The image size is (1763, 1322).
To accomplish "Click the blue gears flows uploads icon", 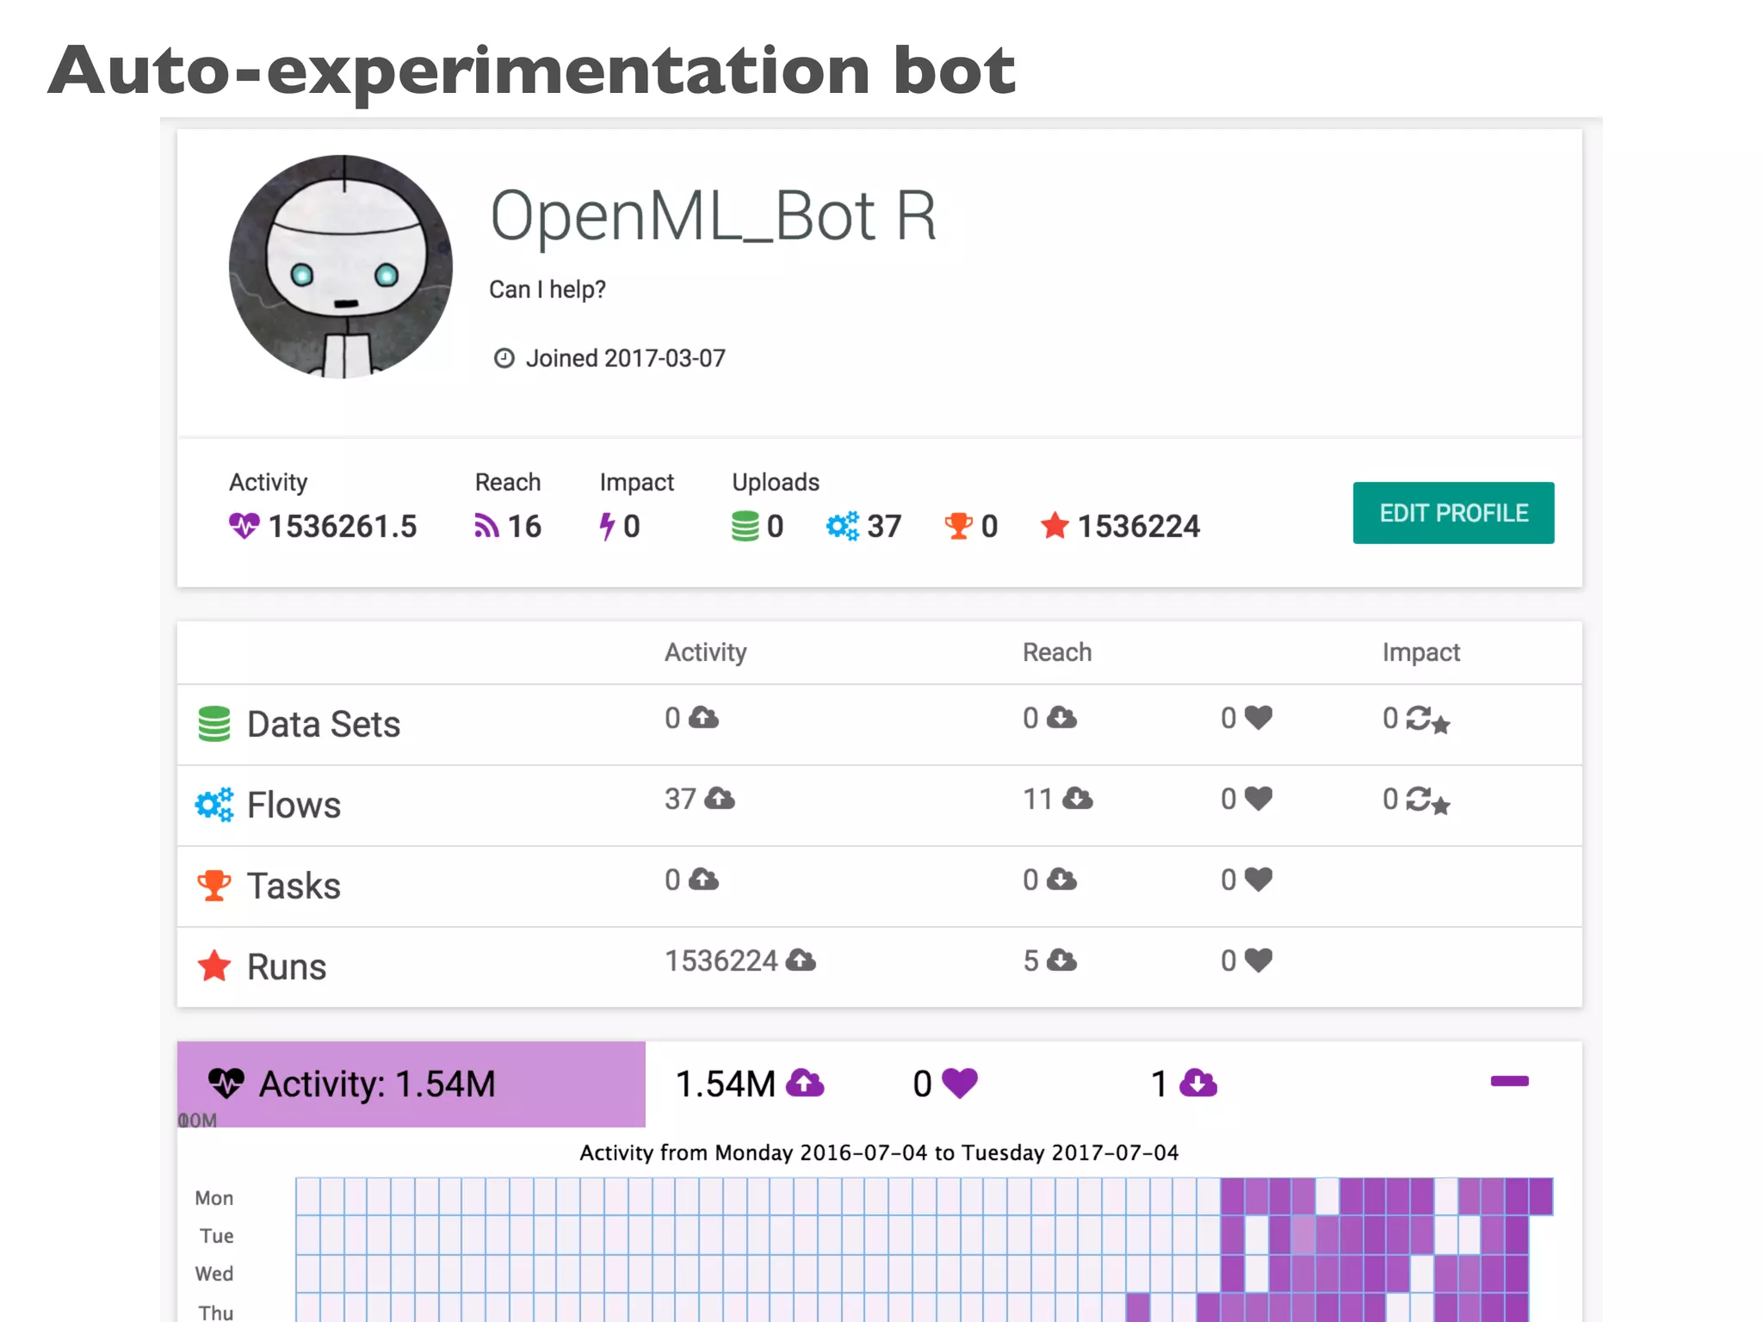I will [842, 526].
